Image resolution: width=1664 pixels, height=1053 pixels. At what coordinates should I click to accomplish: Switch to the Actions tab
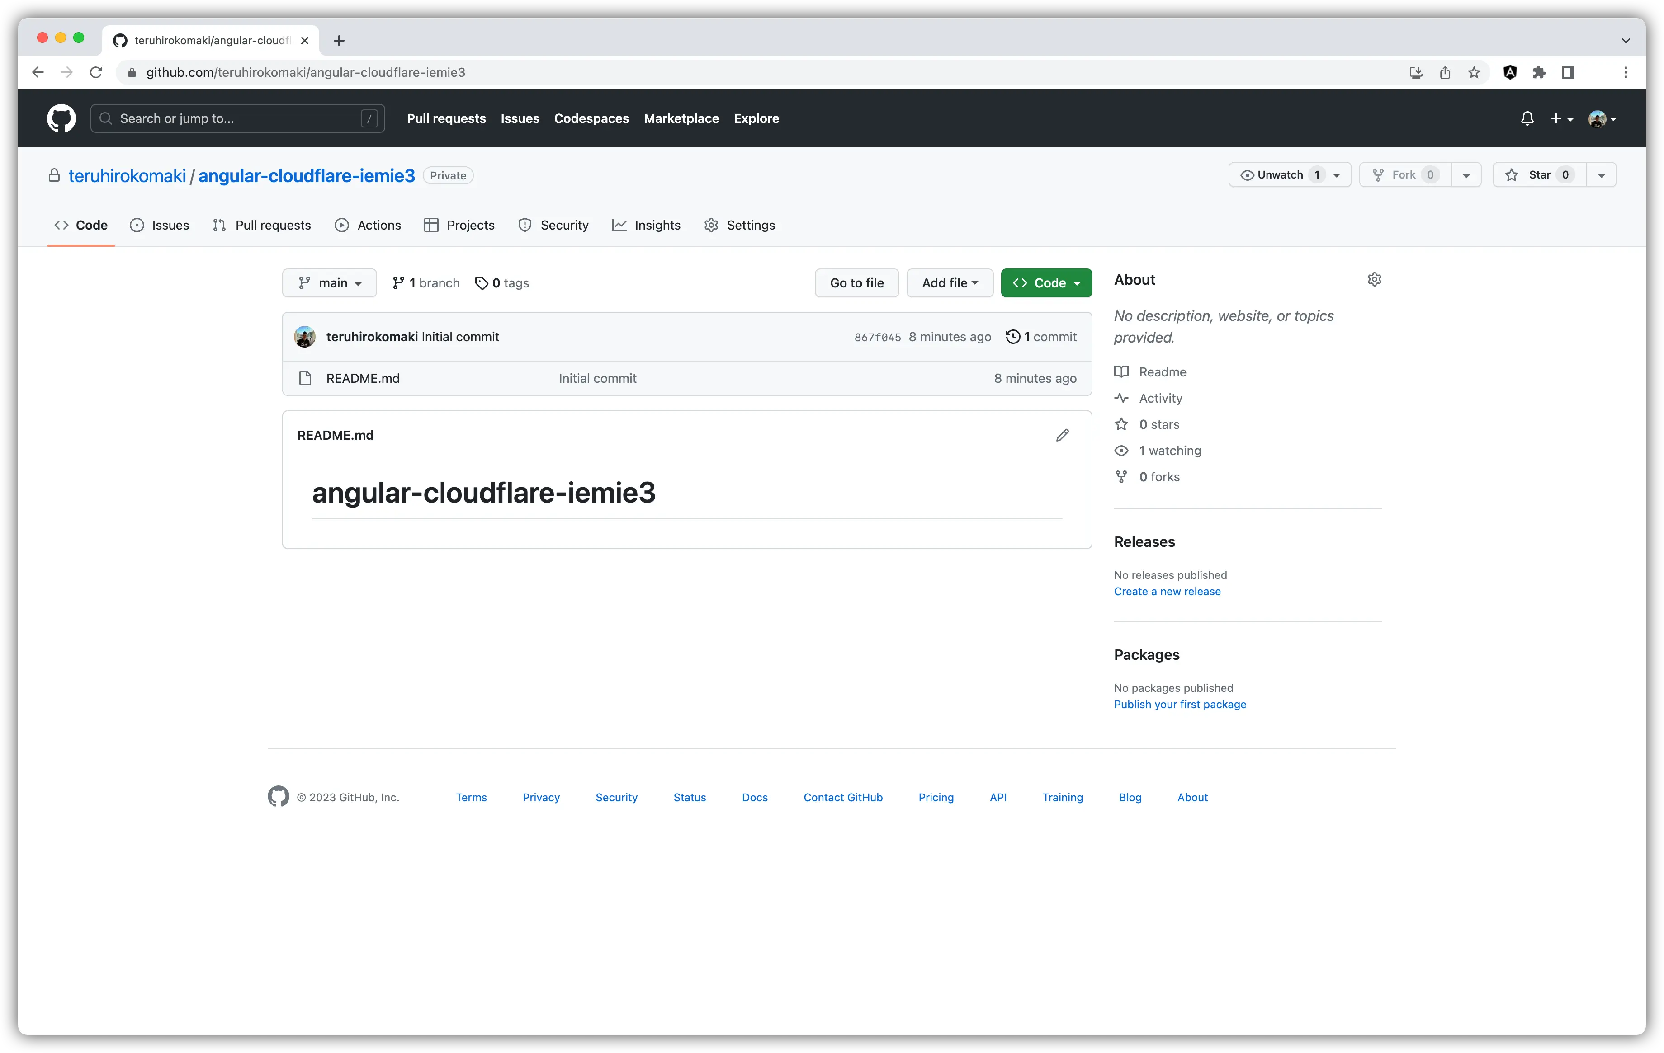378,225
